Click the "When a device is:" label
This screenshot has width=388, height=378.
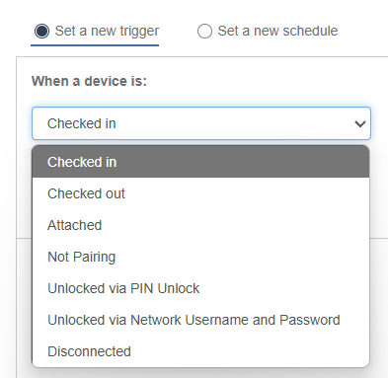click(x=89, y=81)
